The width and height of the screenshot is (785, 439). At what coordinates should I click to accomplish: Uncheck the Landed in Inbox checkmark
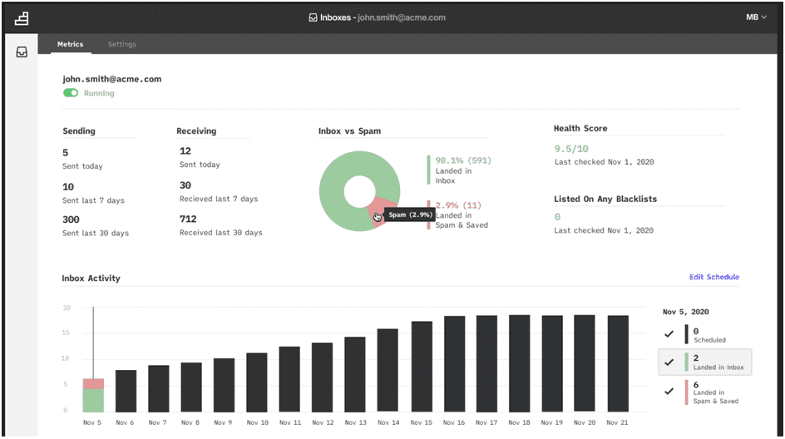click(669, 362)
